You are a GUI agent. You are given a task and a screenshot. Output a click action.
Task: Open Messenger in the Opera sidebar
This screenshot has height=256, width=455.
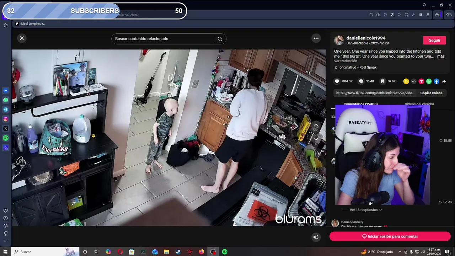click(x=6, y=91)
